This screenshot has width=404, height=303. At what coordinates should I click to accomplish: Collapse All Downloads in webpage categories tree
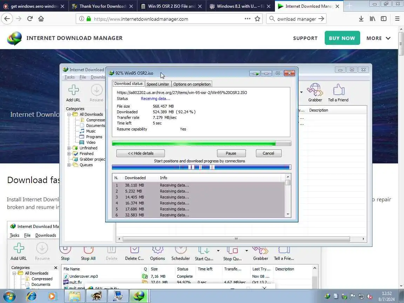pos(14,274)
